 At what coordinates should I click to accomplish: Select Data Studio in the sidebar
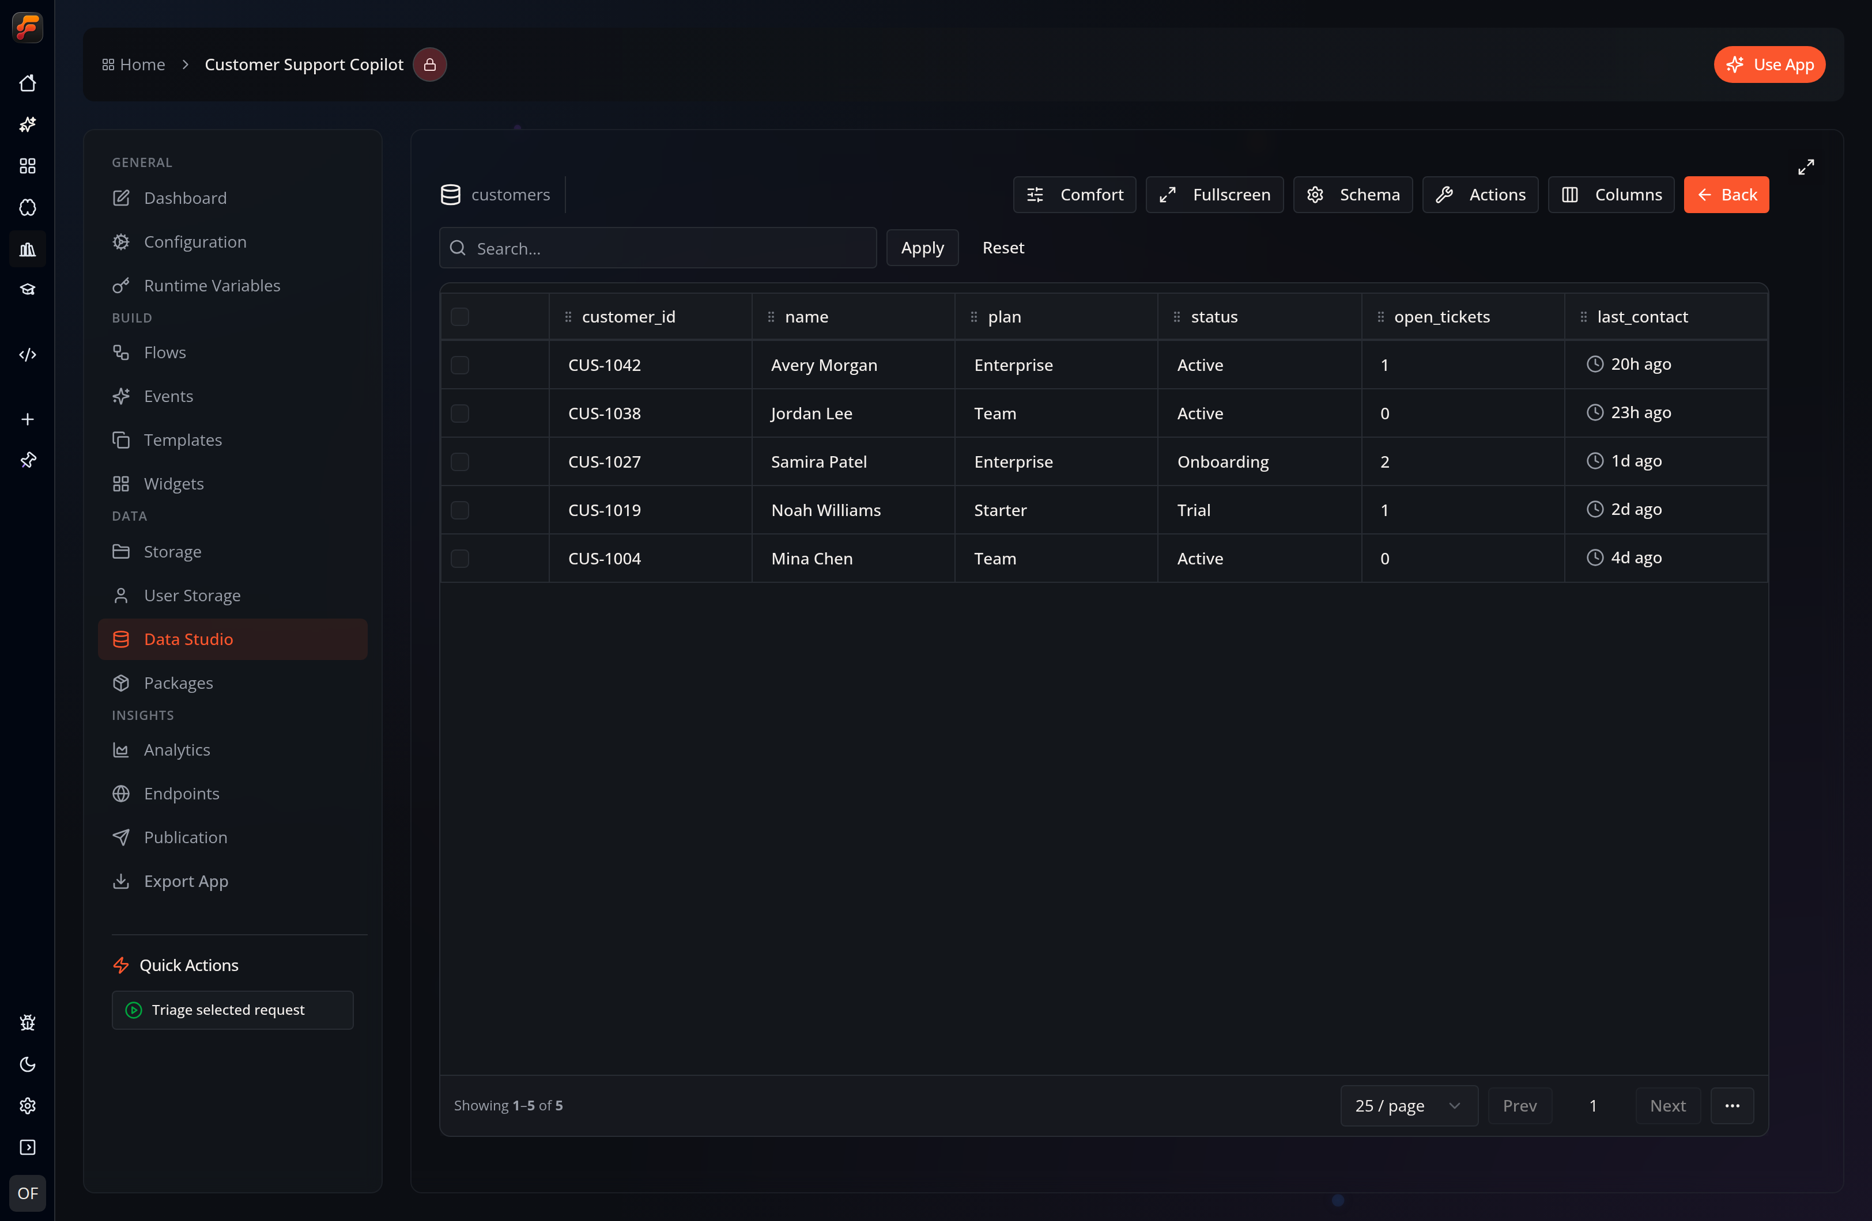232,639
